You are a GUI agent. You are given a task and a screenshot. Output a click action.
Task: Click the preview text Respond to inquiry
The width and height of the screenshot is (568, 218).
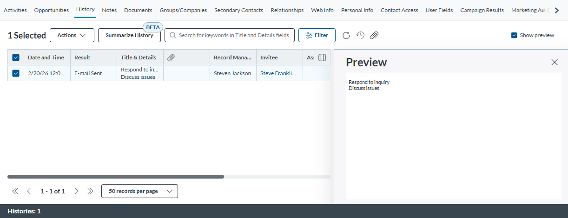(369, 82)
